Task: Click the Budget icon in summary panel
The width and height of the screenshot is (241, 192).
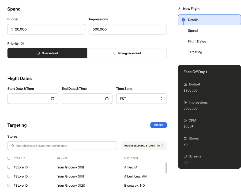Action: click(x=185, y=84)
